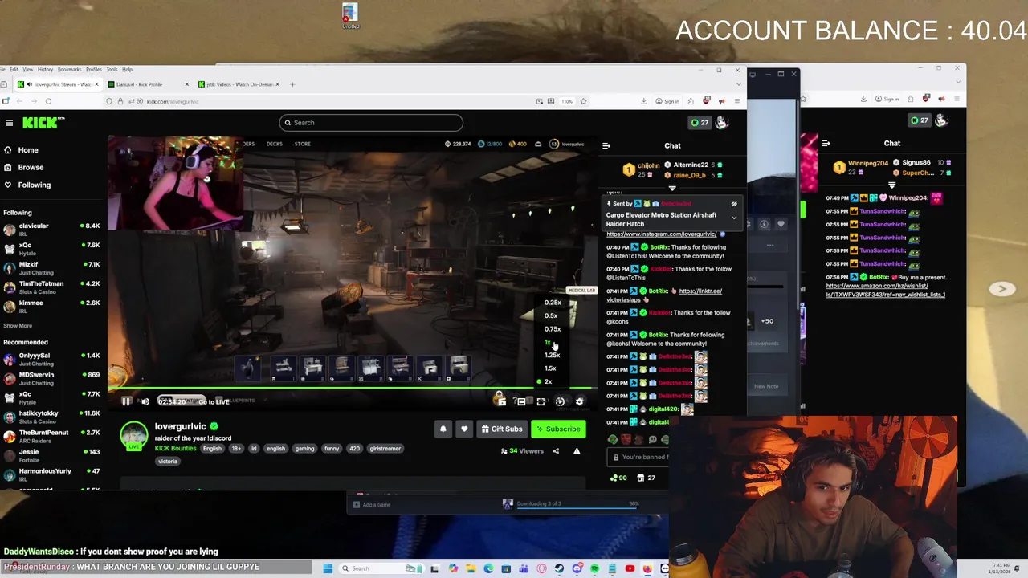Open the Bookmarks menu in menu bar
The image size is (1028, 578).
(69, 69)
